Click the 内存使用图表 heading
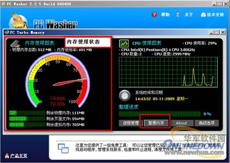The width and height of the screenshot is (230, 163). pos(40,43)
